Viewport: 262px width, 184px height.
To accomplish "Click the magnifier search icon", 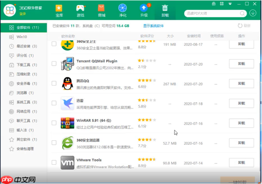I will point(242,14).
